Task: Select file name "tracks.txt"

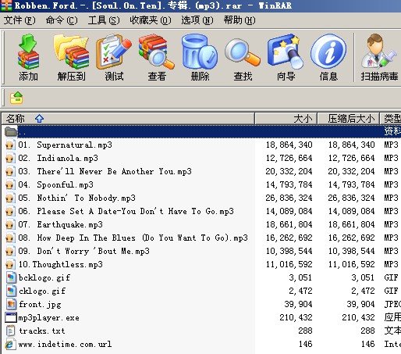Action: tap(41, 331)
